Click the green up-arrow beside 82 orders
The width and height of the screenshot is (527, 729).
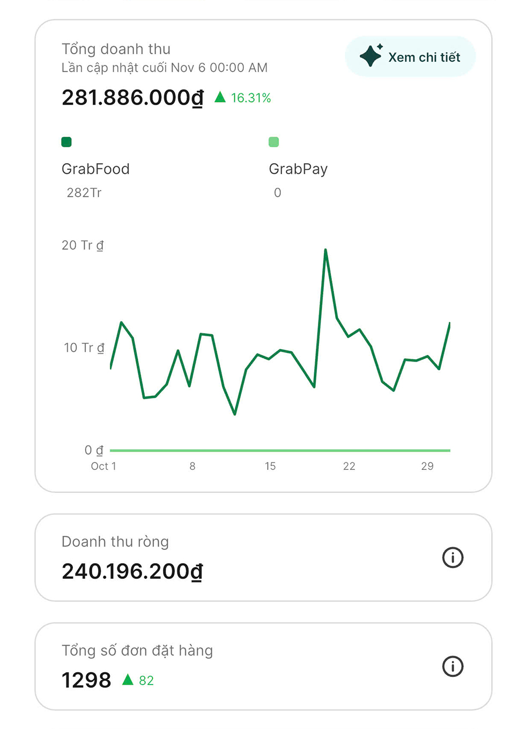click(128, 680)
